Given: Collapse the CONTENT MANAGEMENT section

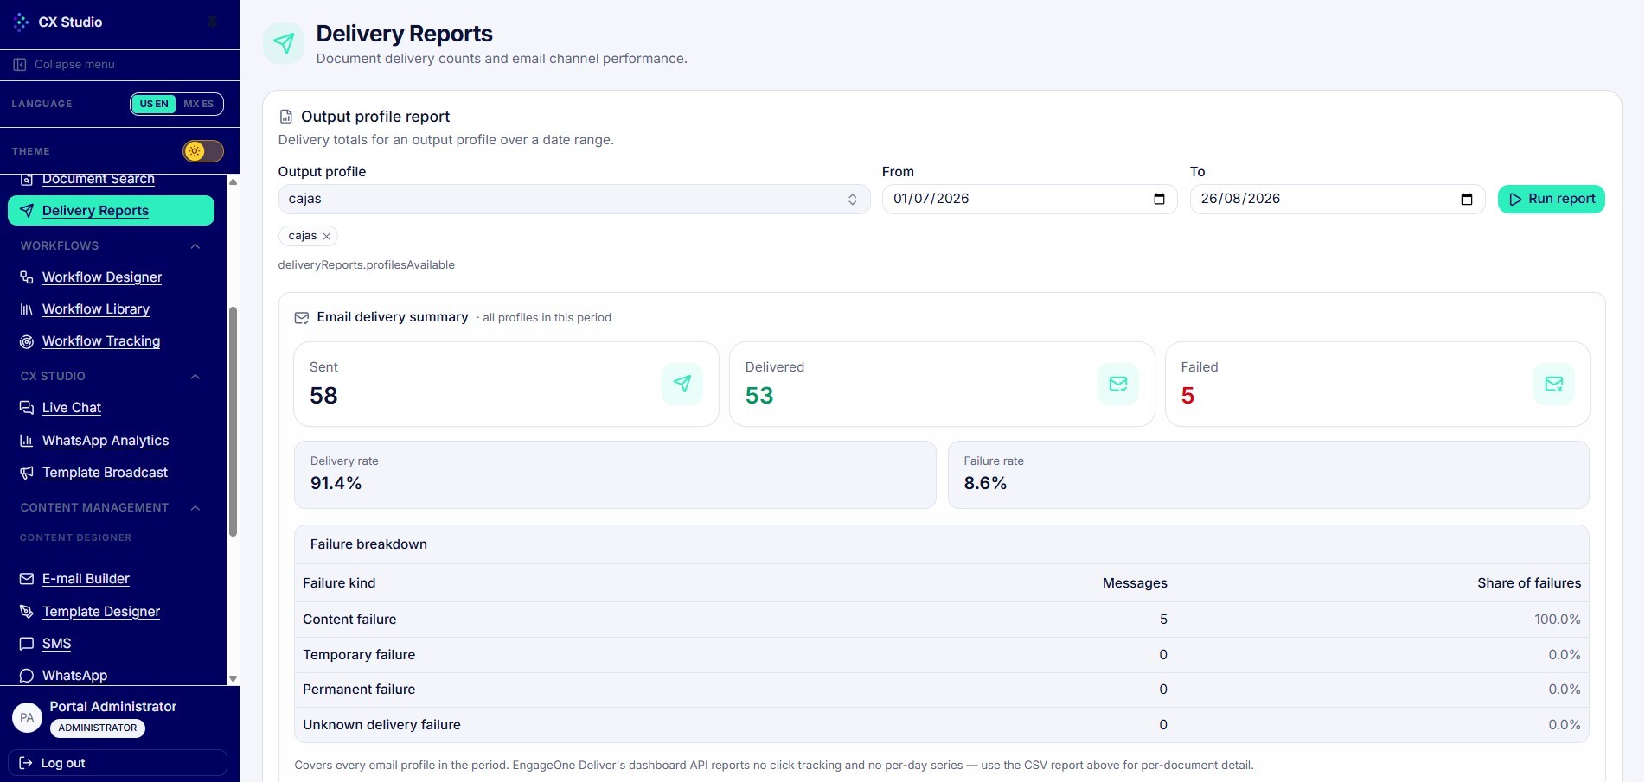Looking at the screenshot, I should pyautogui.click(x=195, y=508).
